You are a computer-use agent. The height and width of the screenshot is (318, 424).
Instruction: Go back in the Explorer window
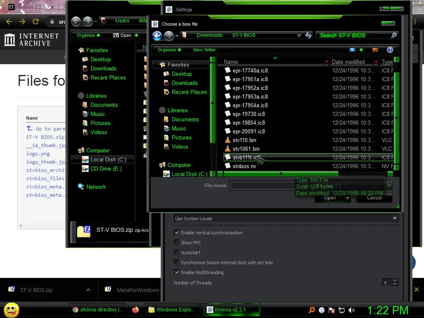click(x=76, y=21)
